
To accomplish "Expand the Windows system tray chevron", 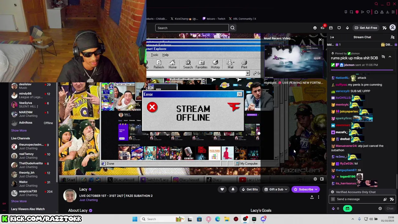I will pyautogui.click(x=353, y=219).
